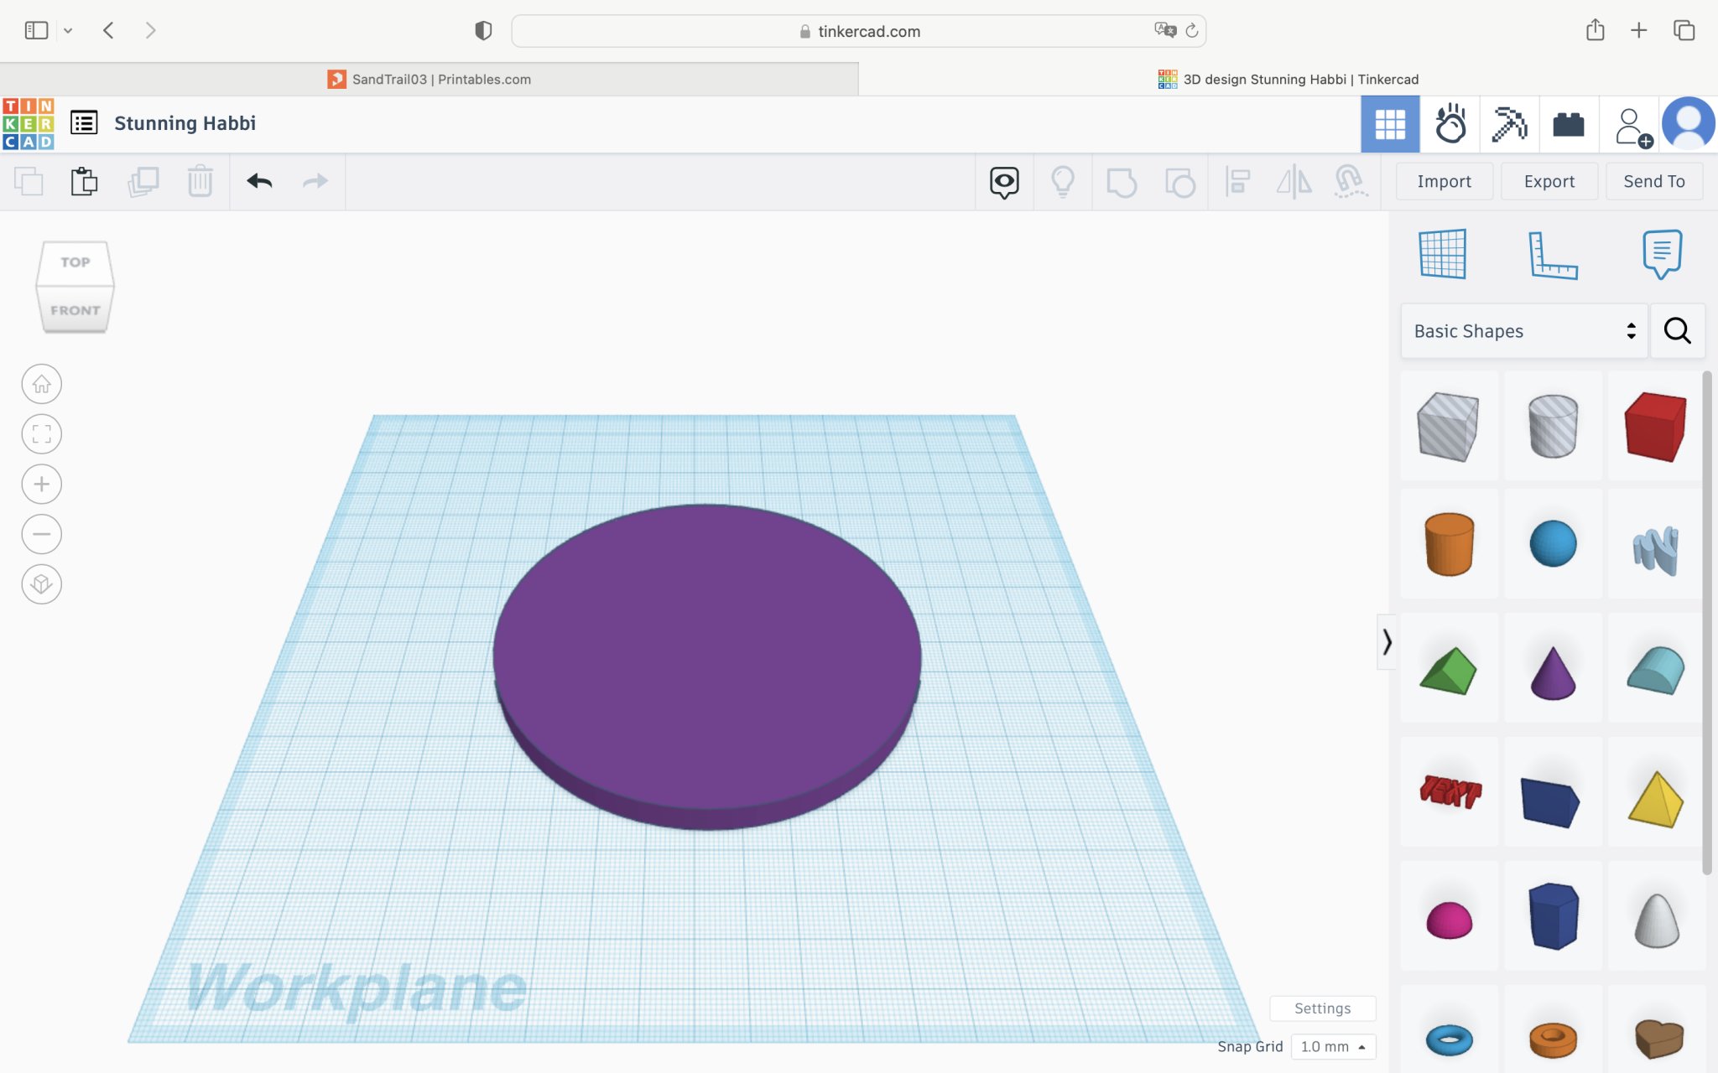Image resolution: width=1718 pixels, height=1073 pixels.
Task: Click the undo arrow in toolbar
Action: pyautogui.click(x=259, y=181)
